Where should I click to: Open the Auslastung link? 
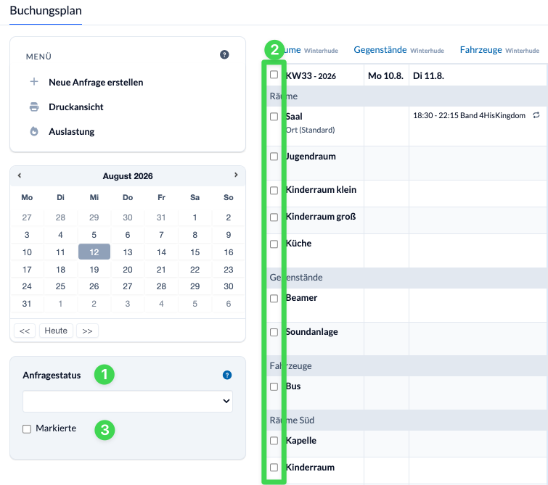click(x=71, y=132)
